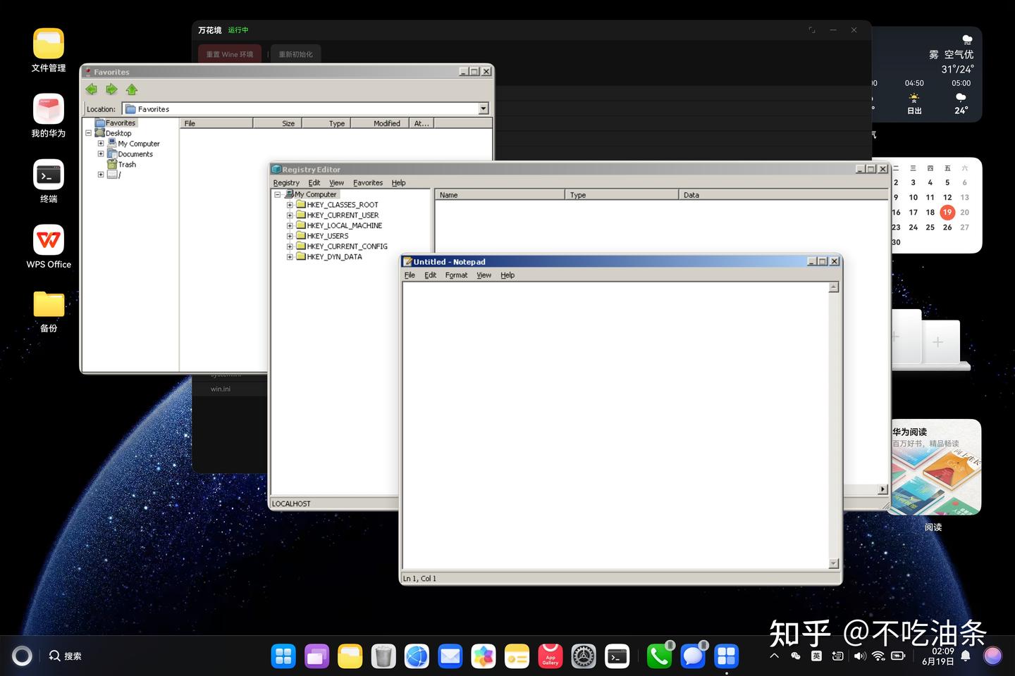Collapse My Computer node in Registry Editor
1015x676 pixels.
pyautogui.click(x=278, y=194)
